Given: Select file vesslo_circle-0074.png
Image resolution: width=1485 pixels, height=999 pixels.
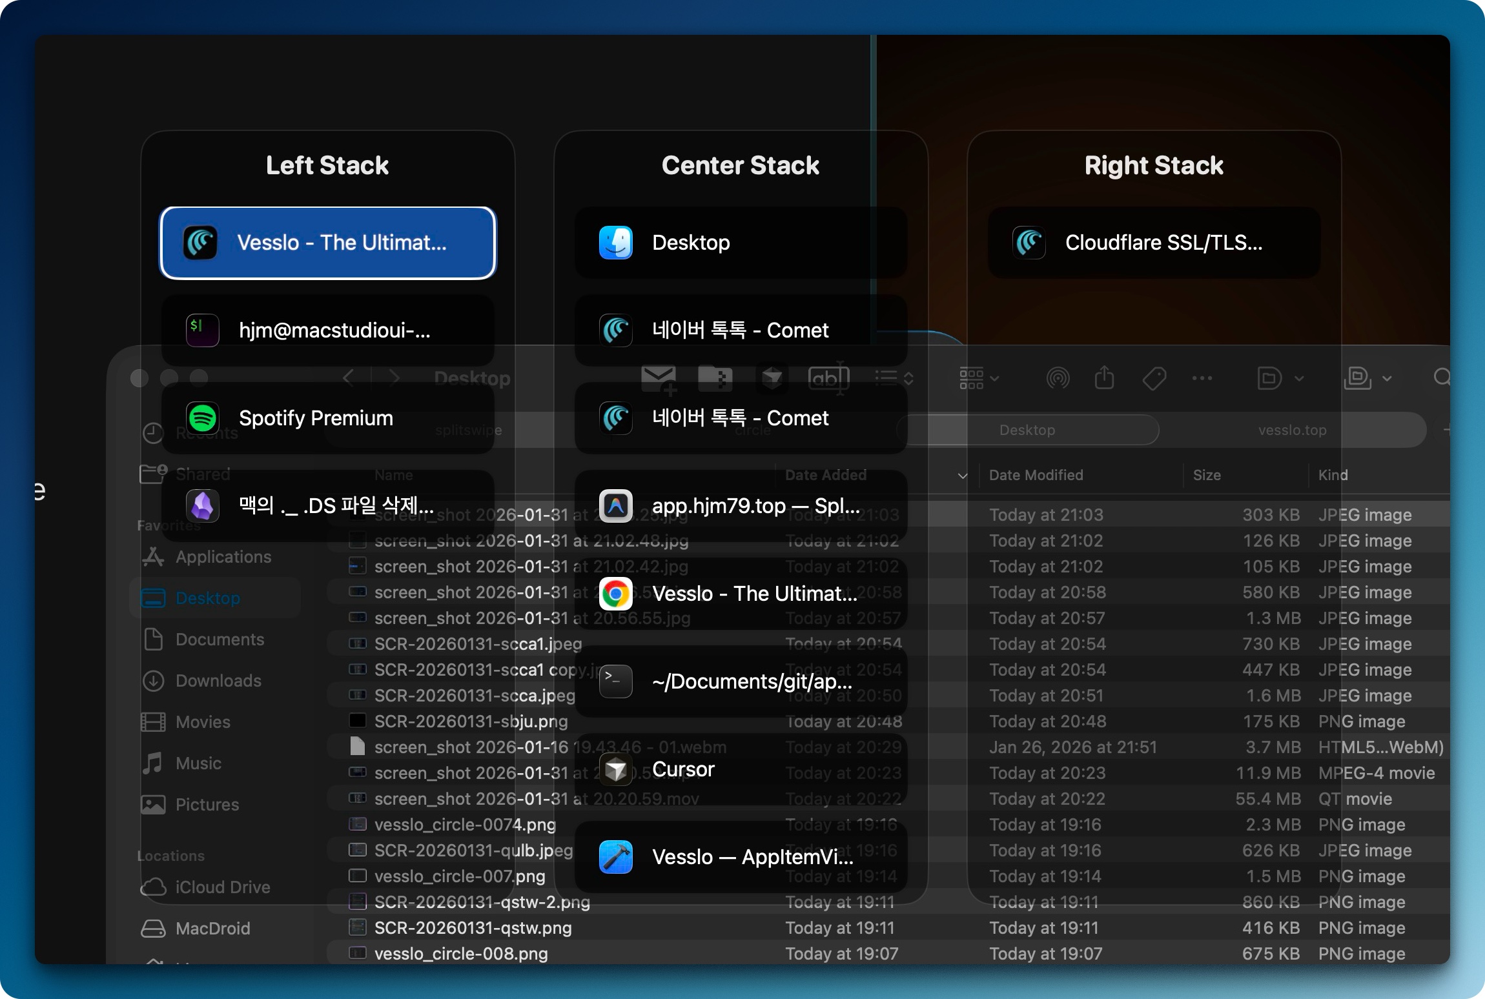Looking at the screenshot, I should click(465, 825).
